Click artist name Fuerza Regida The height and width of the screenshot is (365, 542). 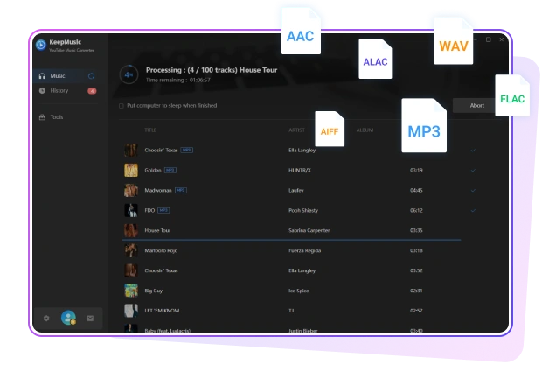[304, 250]
